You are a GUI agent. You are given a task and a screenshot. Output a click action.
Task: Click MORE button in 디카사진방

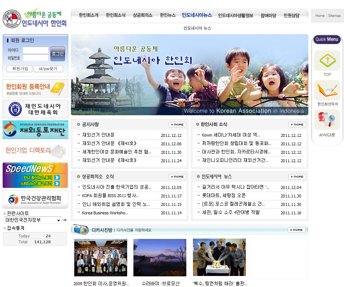click(x=296, y=230)
